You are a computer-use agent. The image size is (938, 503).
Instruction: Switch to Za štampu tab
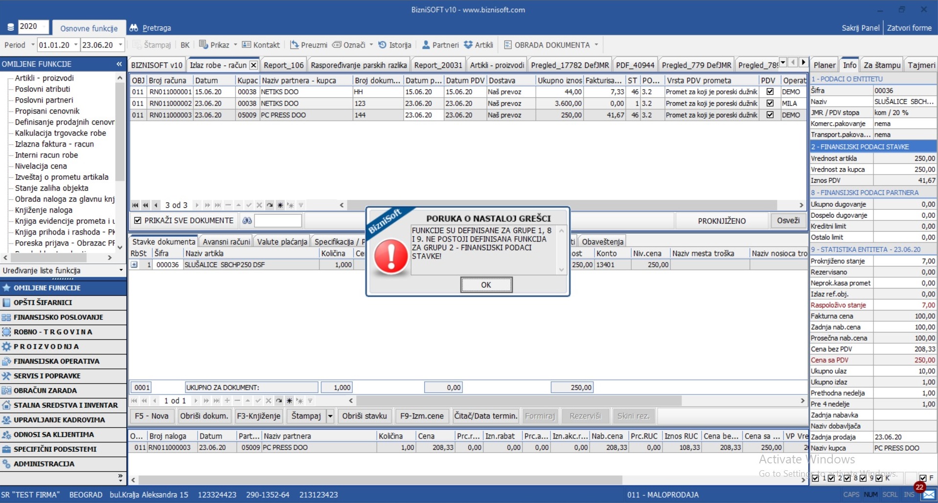coord(882,65)
